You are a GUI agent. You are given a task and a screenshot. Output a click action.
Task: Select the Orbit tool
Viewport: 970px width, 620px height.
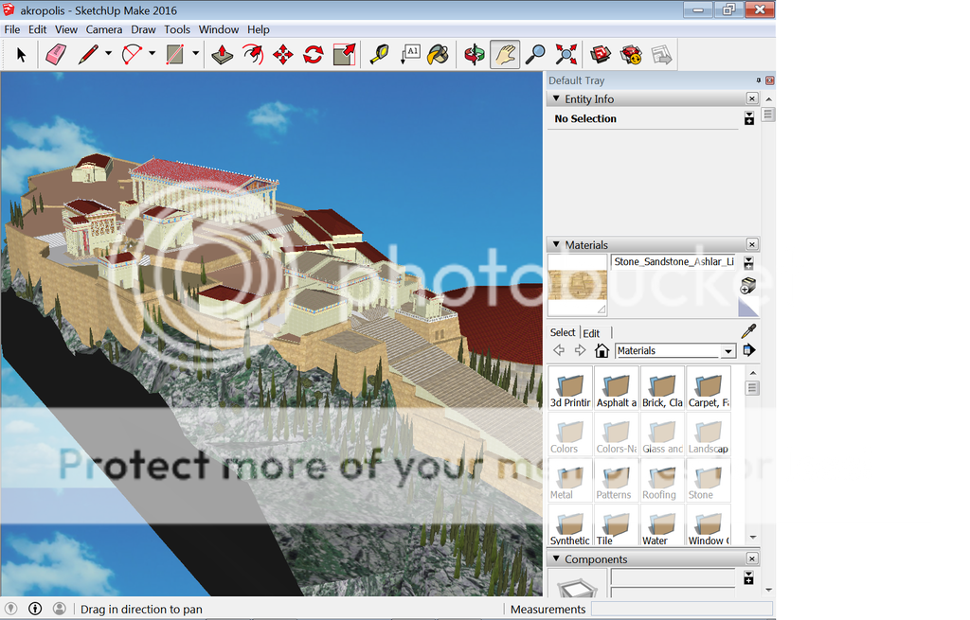475,55
